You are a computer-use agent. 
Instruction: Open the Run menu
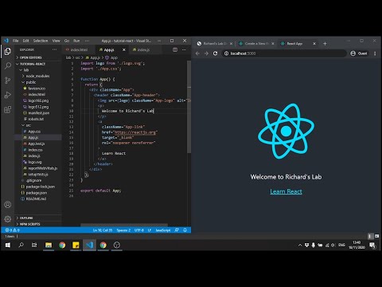[76, 41]
